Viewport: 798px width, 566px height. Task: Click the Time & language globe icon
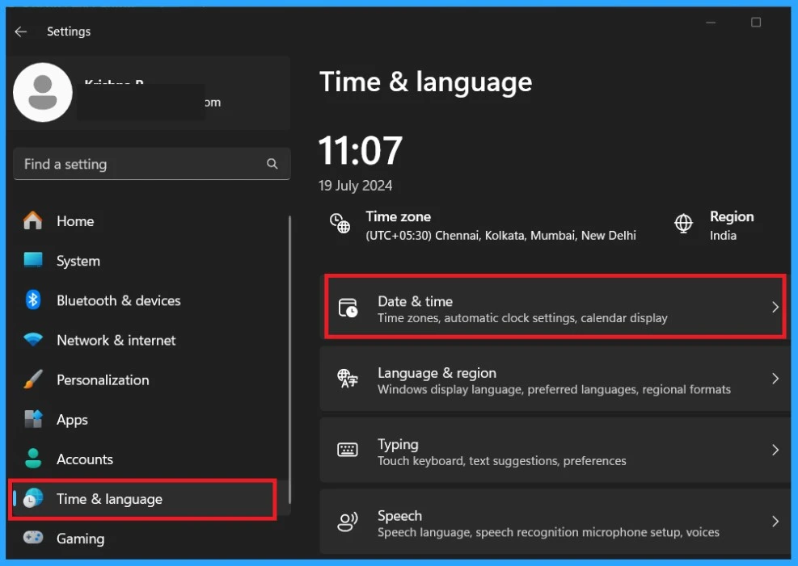click(33, 498)
